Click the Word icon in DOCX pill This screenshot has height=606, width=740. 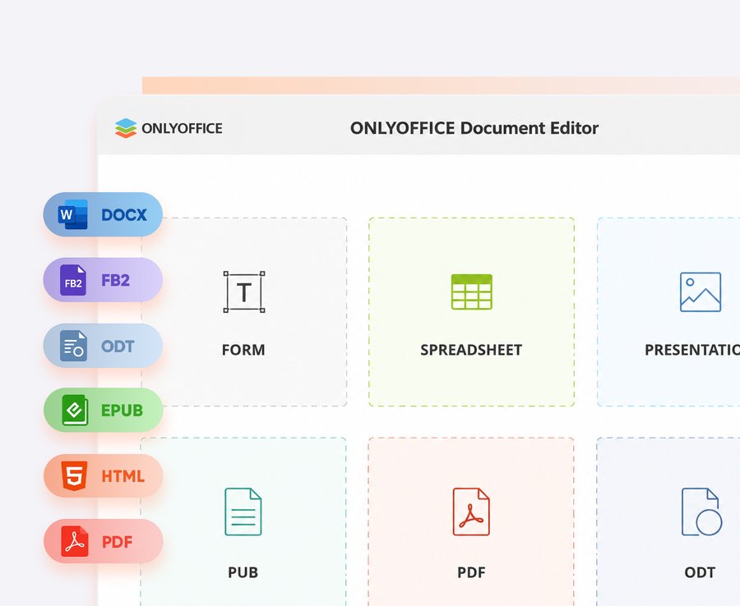(x=73, y=214)
